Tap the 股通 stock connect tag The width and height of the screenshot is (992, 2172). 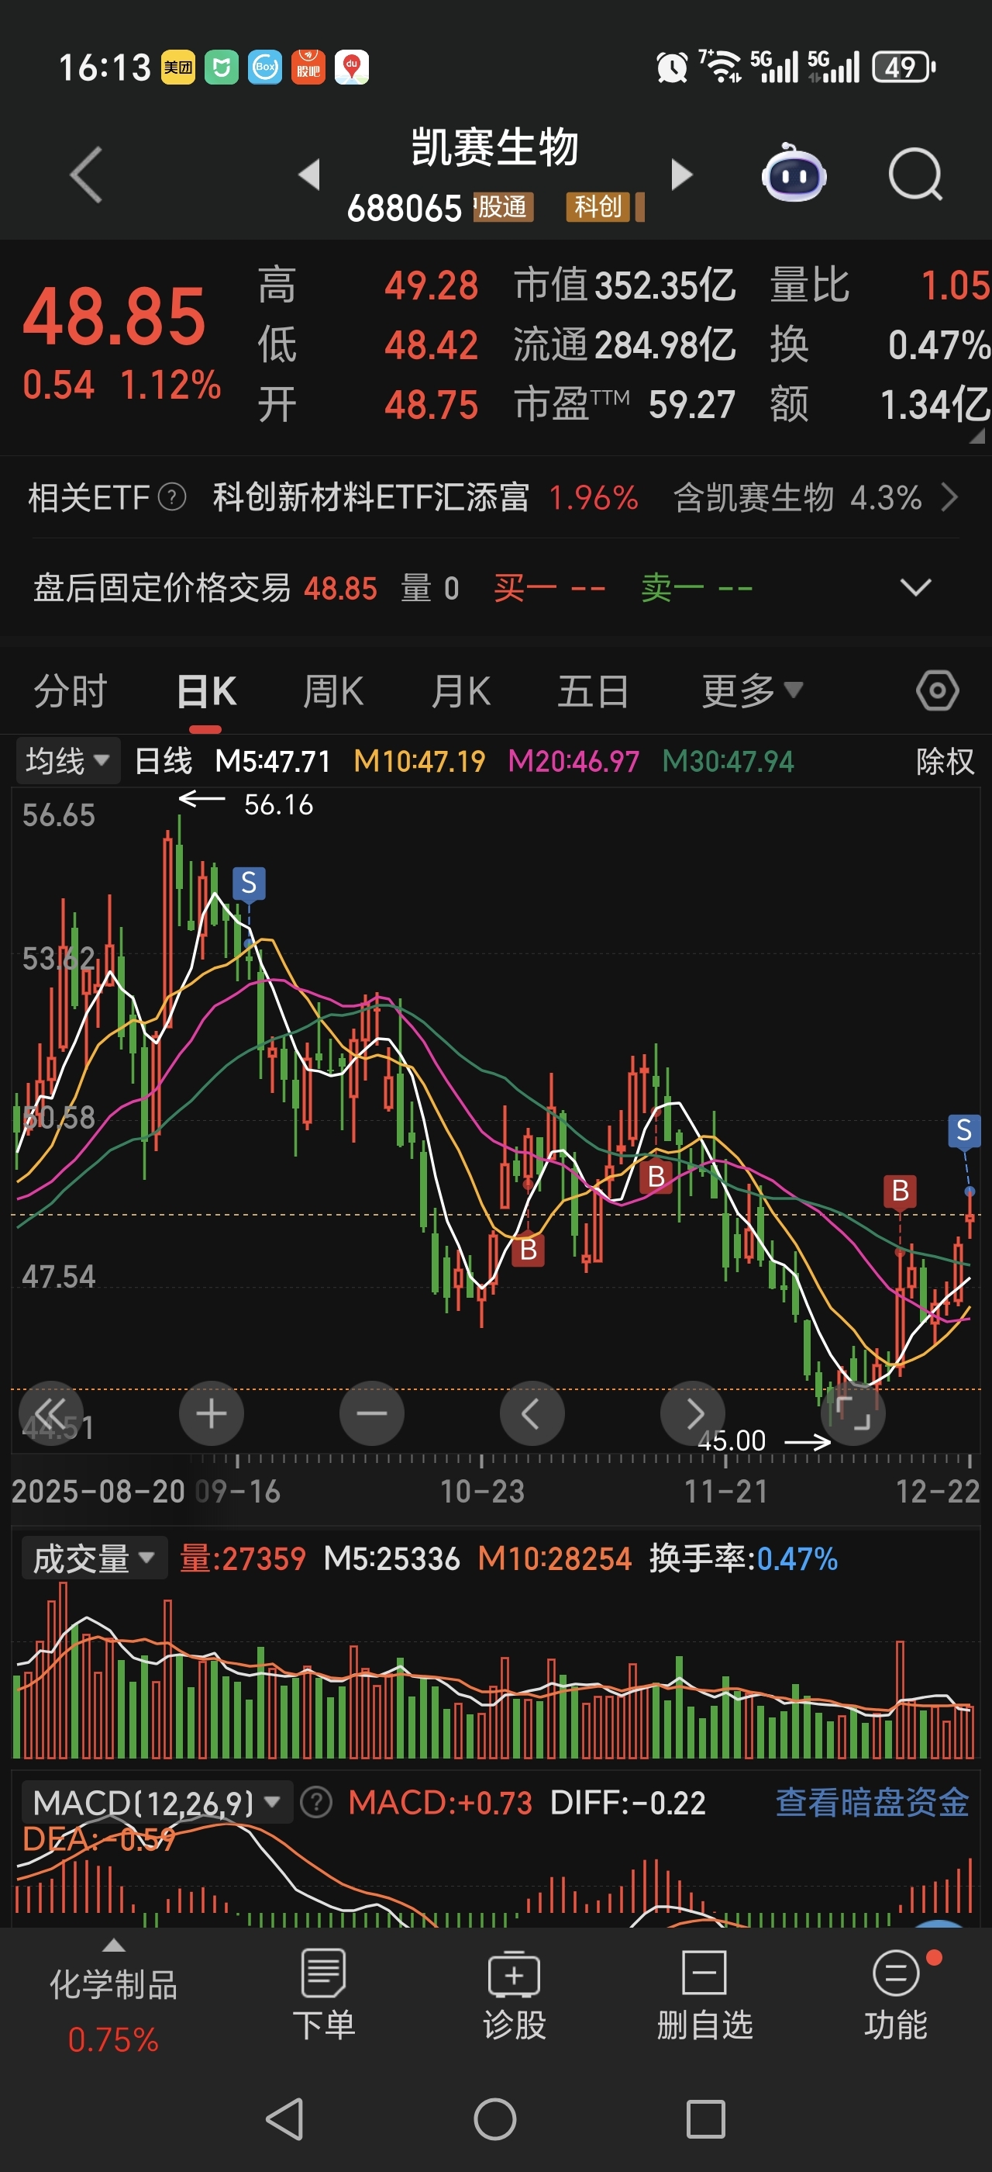pyautogui.click(x=503, y=206)
